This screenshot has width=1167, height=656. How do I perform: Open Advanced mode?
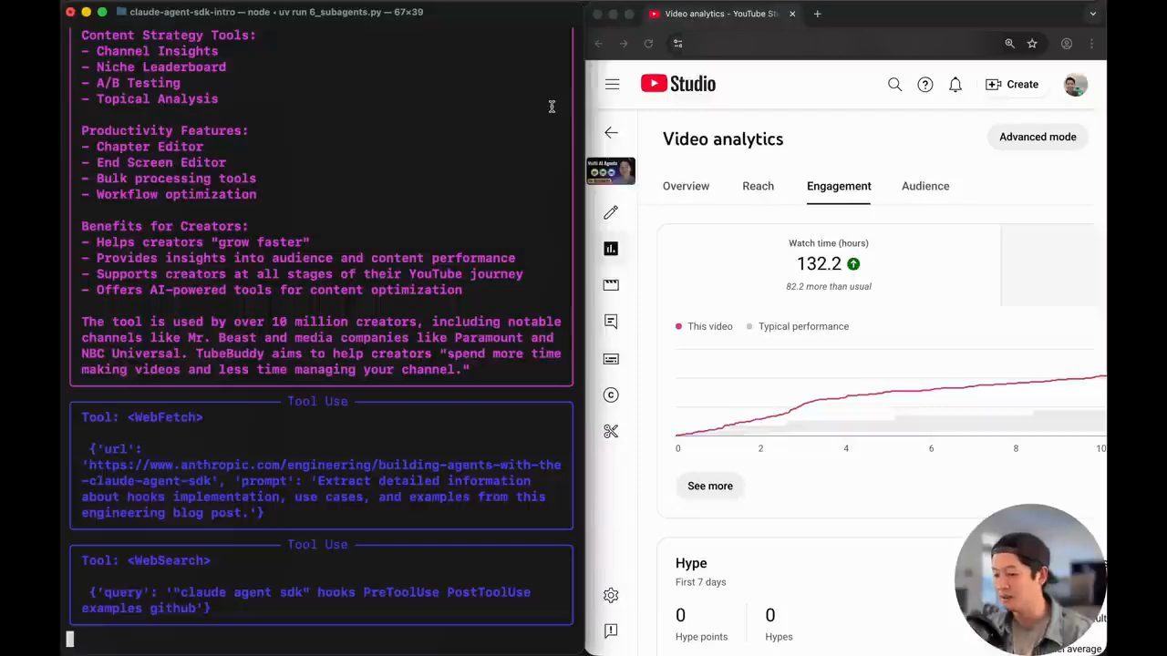tap(1038, 137)
